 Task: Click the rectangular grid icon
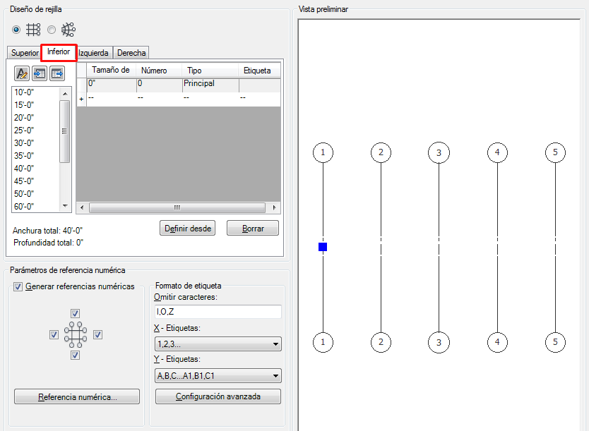pos(33,29)
